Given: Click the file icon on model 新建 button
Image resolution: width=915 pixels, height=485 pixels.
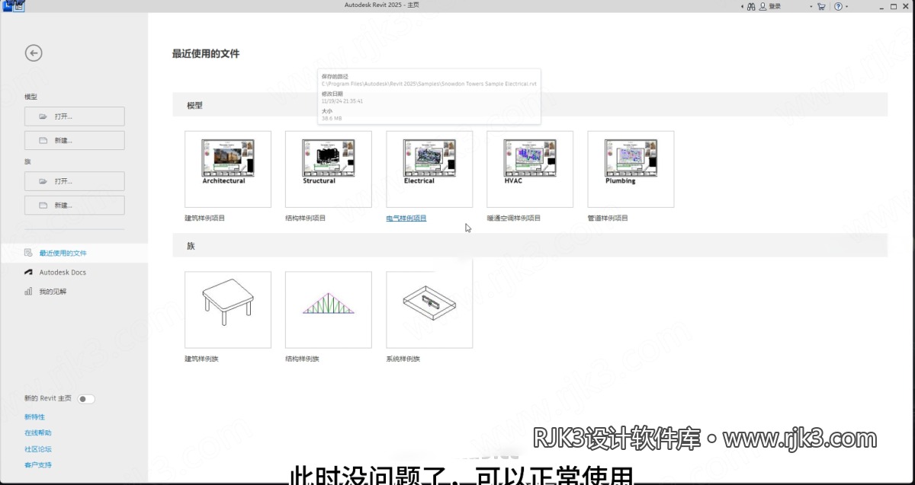Looking at the screenshot, I should pos(43,141).
